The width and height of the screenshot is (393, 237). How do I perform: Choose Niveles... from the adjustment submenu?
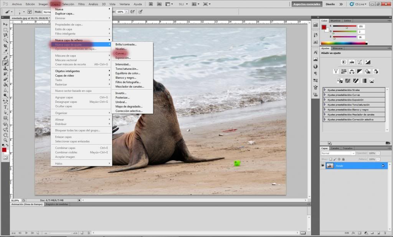[121, 49]
